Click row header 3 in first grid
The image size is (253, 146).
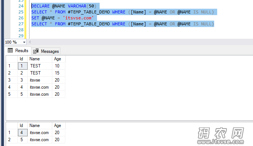12,80
